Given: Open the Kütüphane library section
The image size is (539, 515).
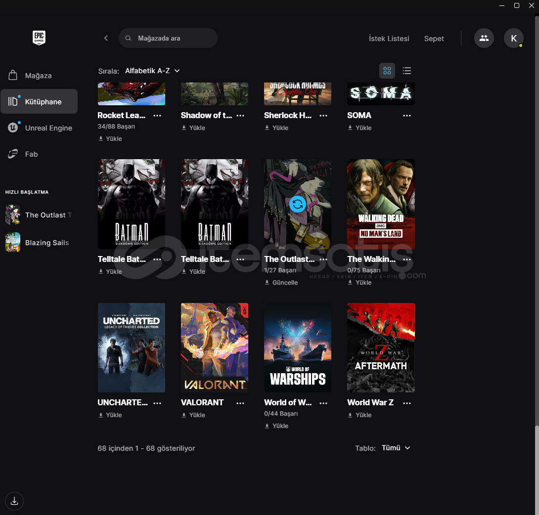Looking at the screenshot, I should coord(39,101).
